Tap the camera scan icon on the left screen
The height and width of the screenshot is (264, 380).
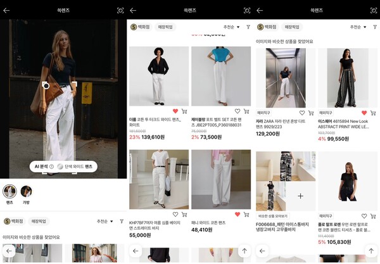coord(120,11)
